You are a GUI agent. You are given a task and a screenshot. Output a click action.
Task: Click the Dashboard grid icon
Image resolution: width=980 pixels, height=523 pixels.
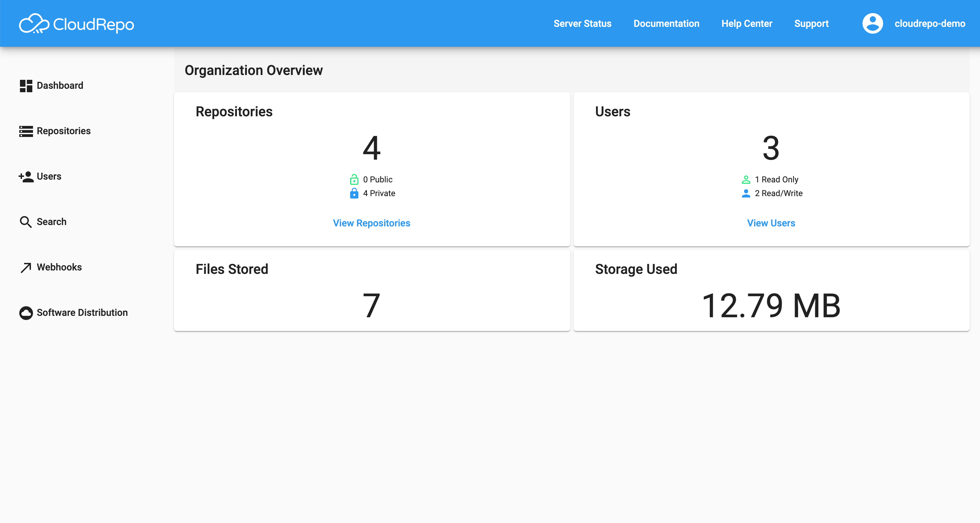pos(26,86)
